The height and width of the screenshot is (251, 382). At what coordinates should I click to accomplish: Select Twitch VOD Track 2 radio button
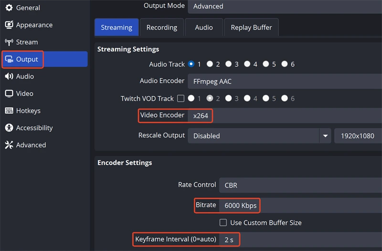pyautogui.click(x=210, y=98)
